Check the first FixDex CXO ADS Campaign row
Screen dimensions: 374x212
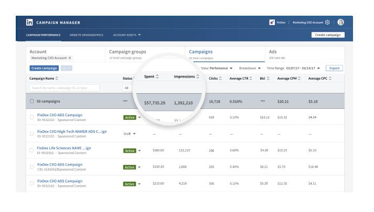pos(31,117)
